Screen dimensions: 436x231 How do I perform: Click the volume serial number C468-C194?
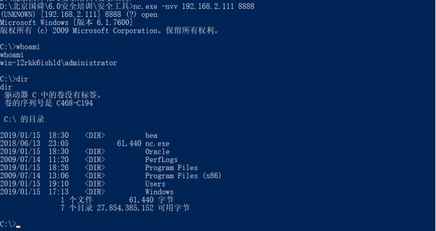point(74,104)
